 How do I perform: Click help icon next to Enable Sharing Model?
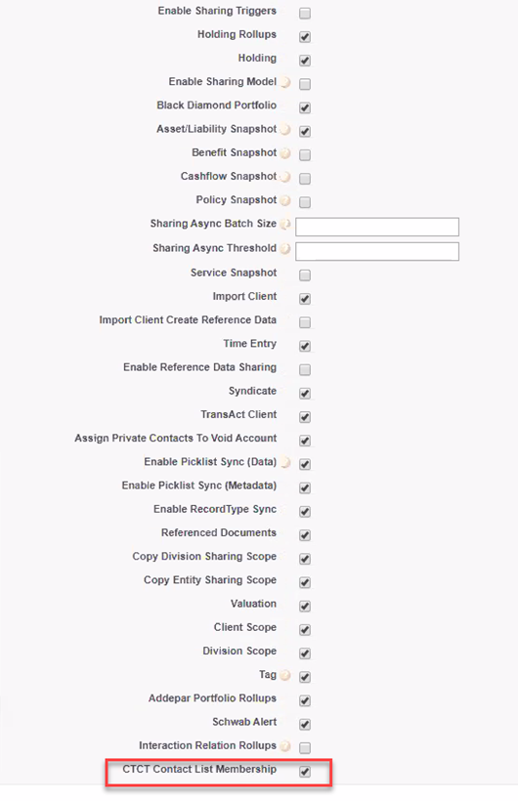285,82
